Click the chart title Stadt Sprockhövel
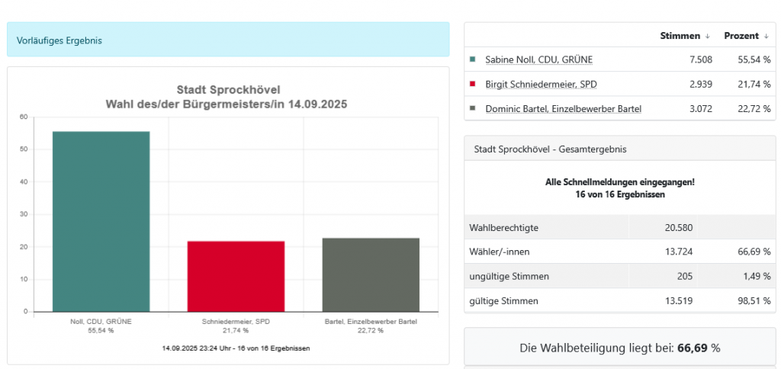 [x=227, y=90]
